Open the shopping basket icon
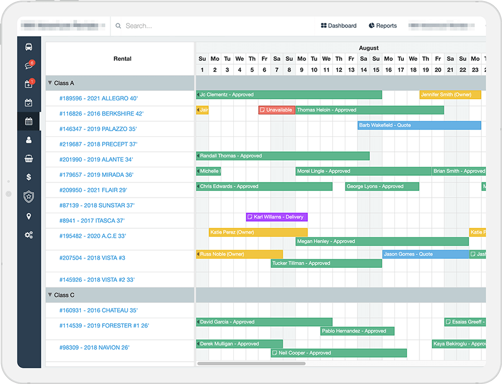This screenshot has height=384, width=502. 29,159
